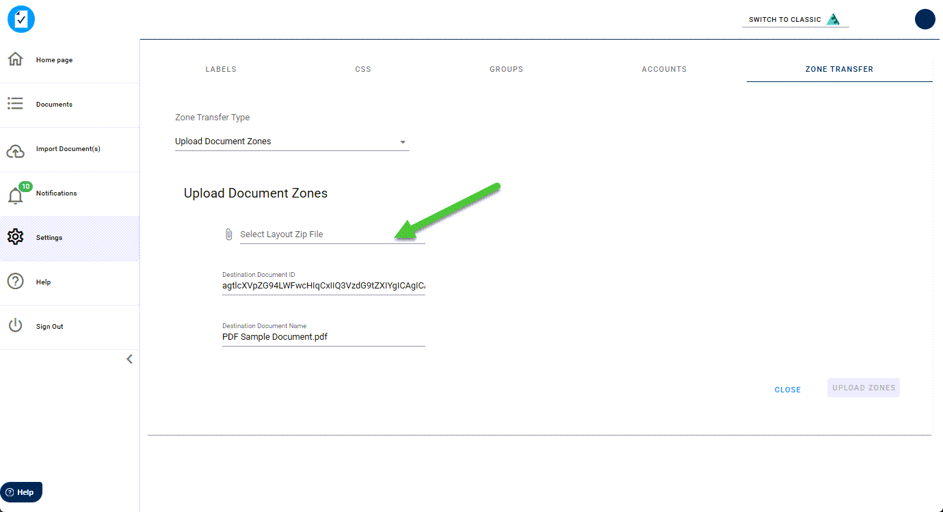
Task: Open the Home page from the sidebar
Action: (x=14, y=59)
